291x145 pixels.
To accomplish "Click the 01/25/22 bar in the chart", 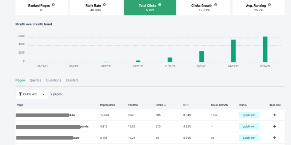I will click(x=233, y=51).
